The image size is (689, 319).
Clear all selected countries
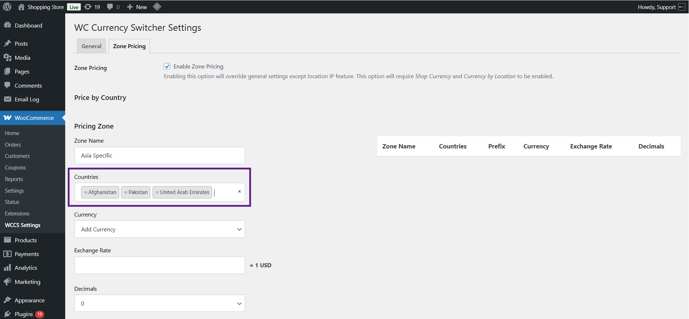click(x=239, y=192)
